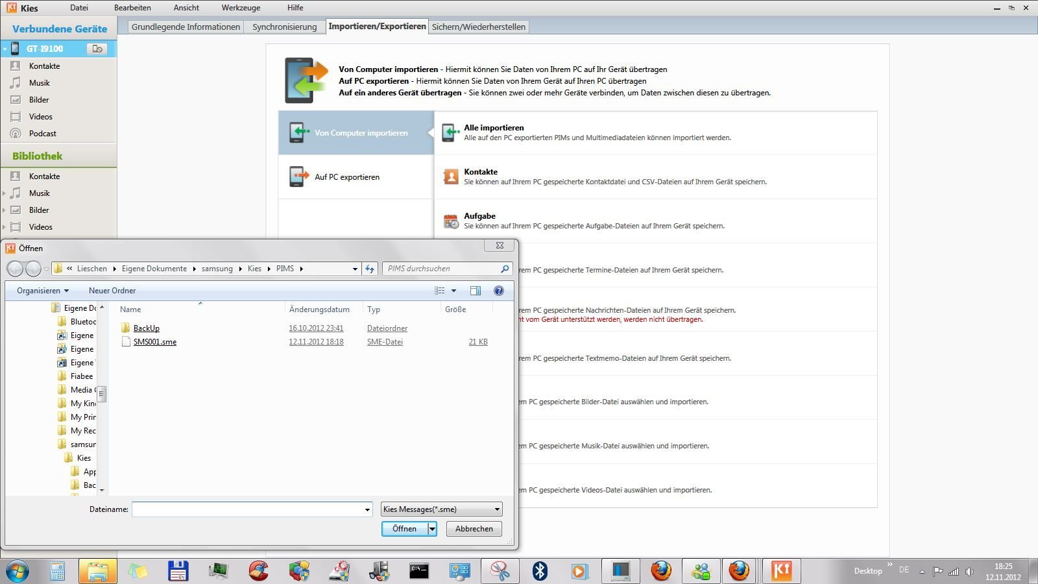Open Musik in the Bibliothek section

click(39, 193)
